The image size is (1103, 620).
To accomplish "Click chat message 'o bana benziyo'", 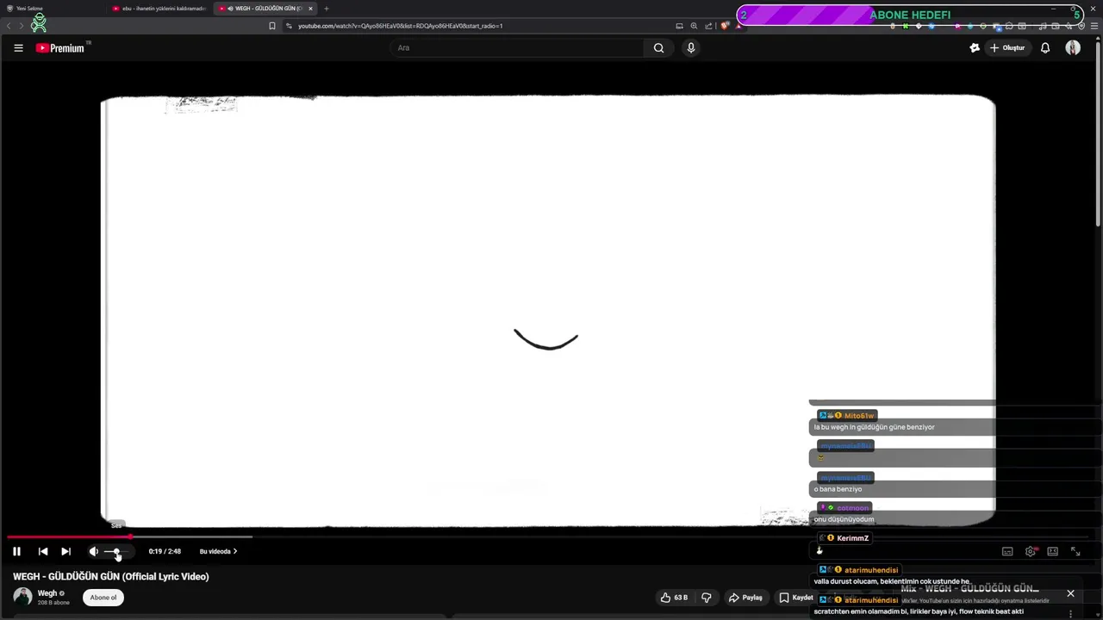I will (x=838, y=489).
